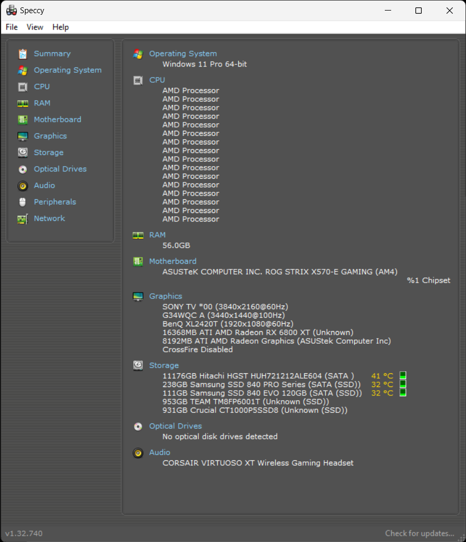466x542 pixels.
Task: Select the Audio speaker icon in sidebar
Action: [23, 186]
